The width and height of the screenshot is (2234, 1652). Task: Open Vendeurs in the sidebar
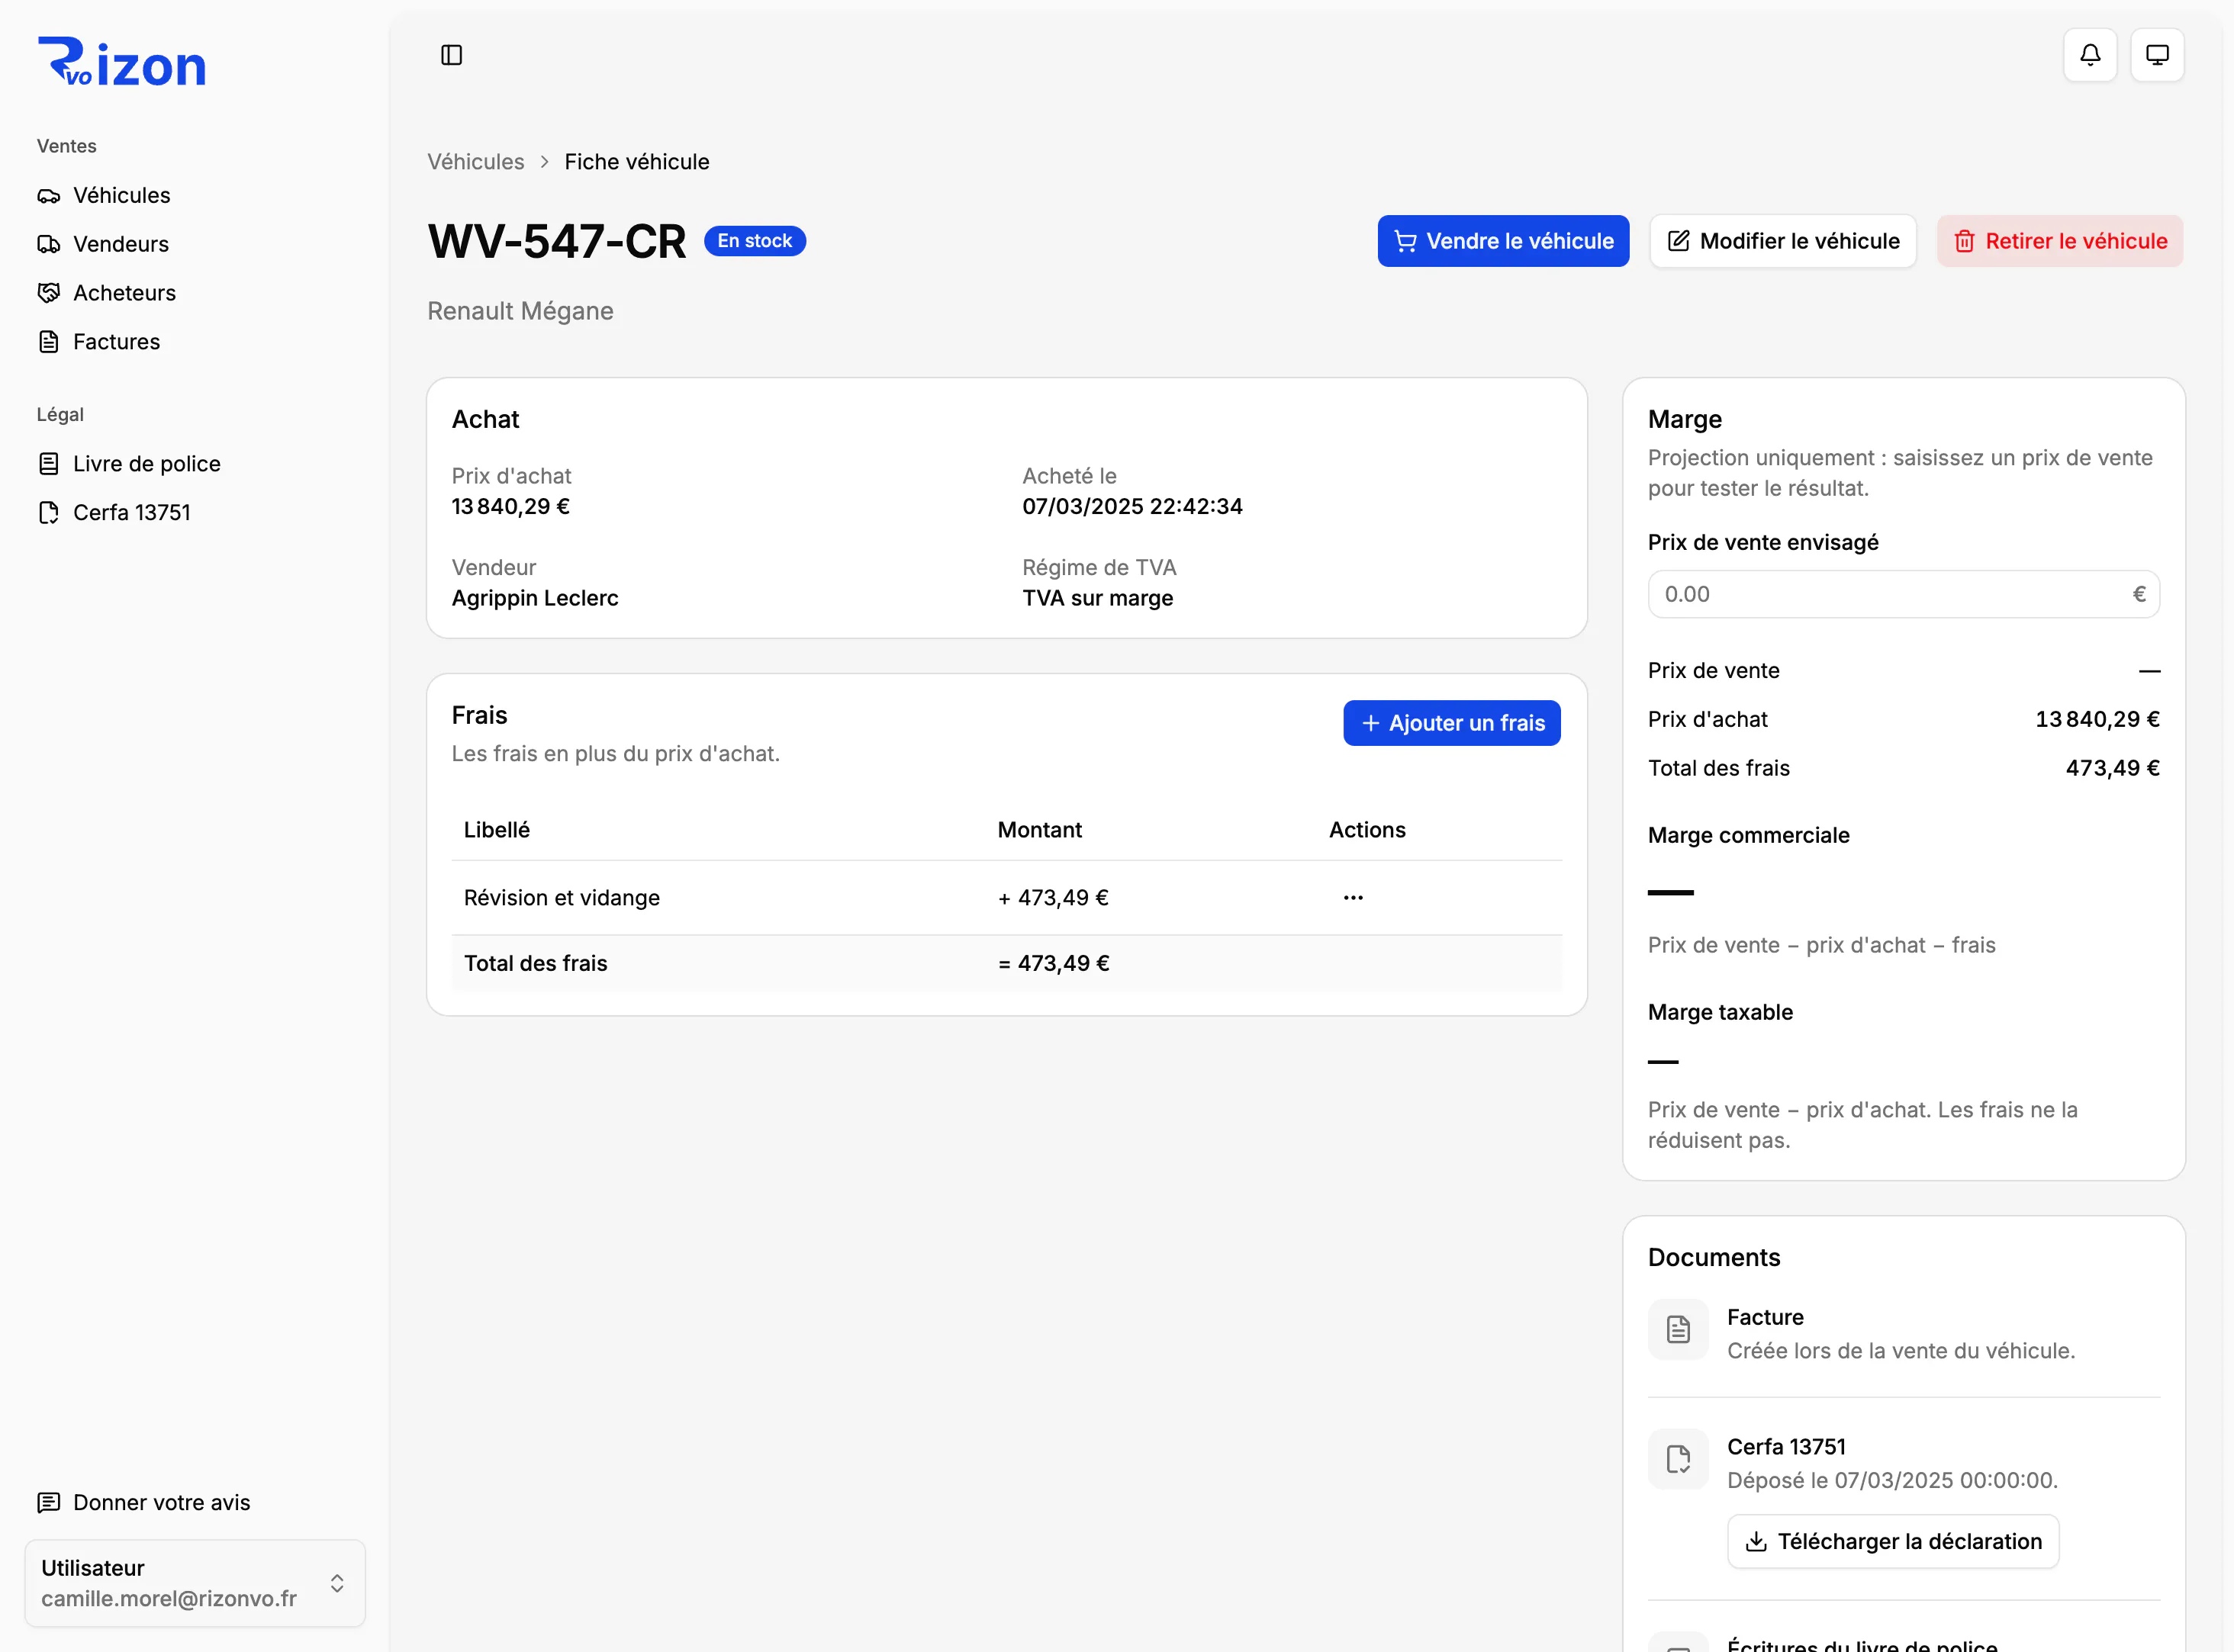click(x=195, y=244)
